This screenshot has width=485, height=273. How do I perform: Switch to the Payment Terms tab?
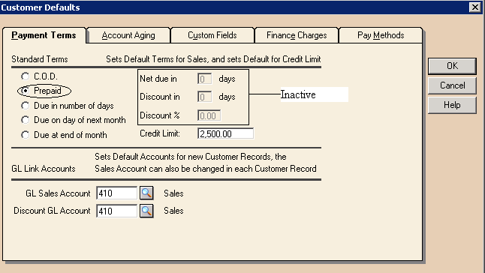coord(44,35)
